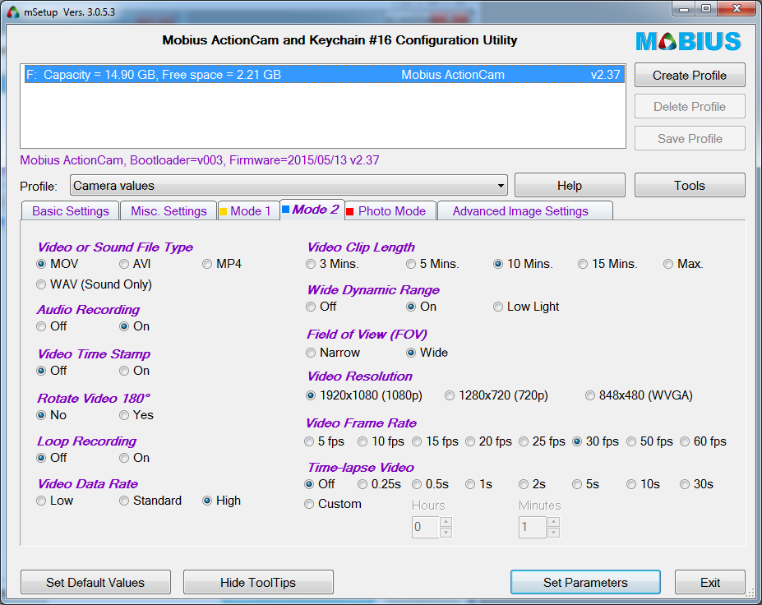762x605 pixels.
Task: Click the mSetup title bar app icon
Action: [13, 12]
